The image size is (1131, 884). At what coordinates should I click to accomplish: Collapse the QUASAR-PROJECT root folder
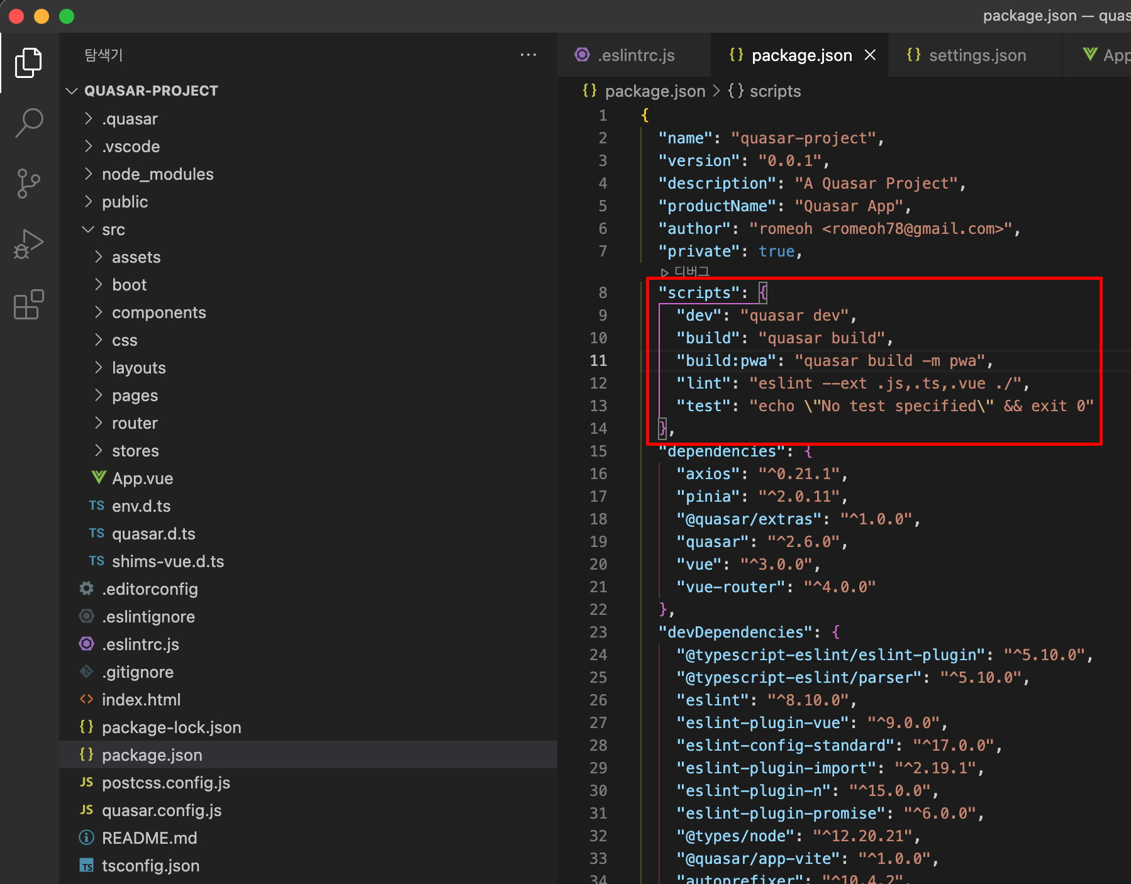[72, 91]
